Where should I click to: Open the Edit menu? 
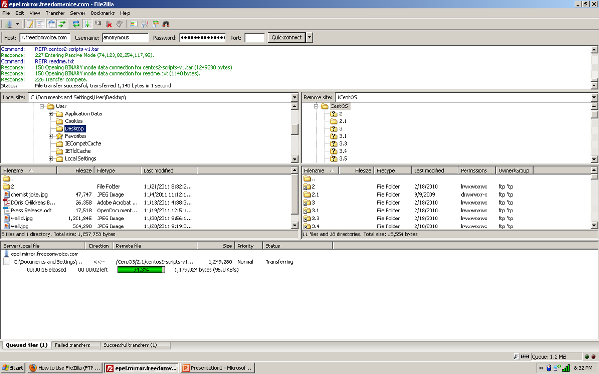pyautogui.click(x=20, y=13)
